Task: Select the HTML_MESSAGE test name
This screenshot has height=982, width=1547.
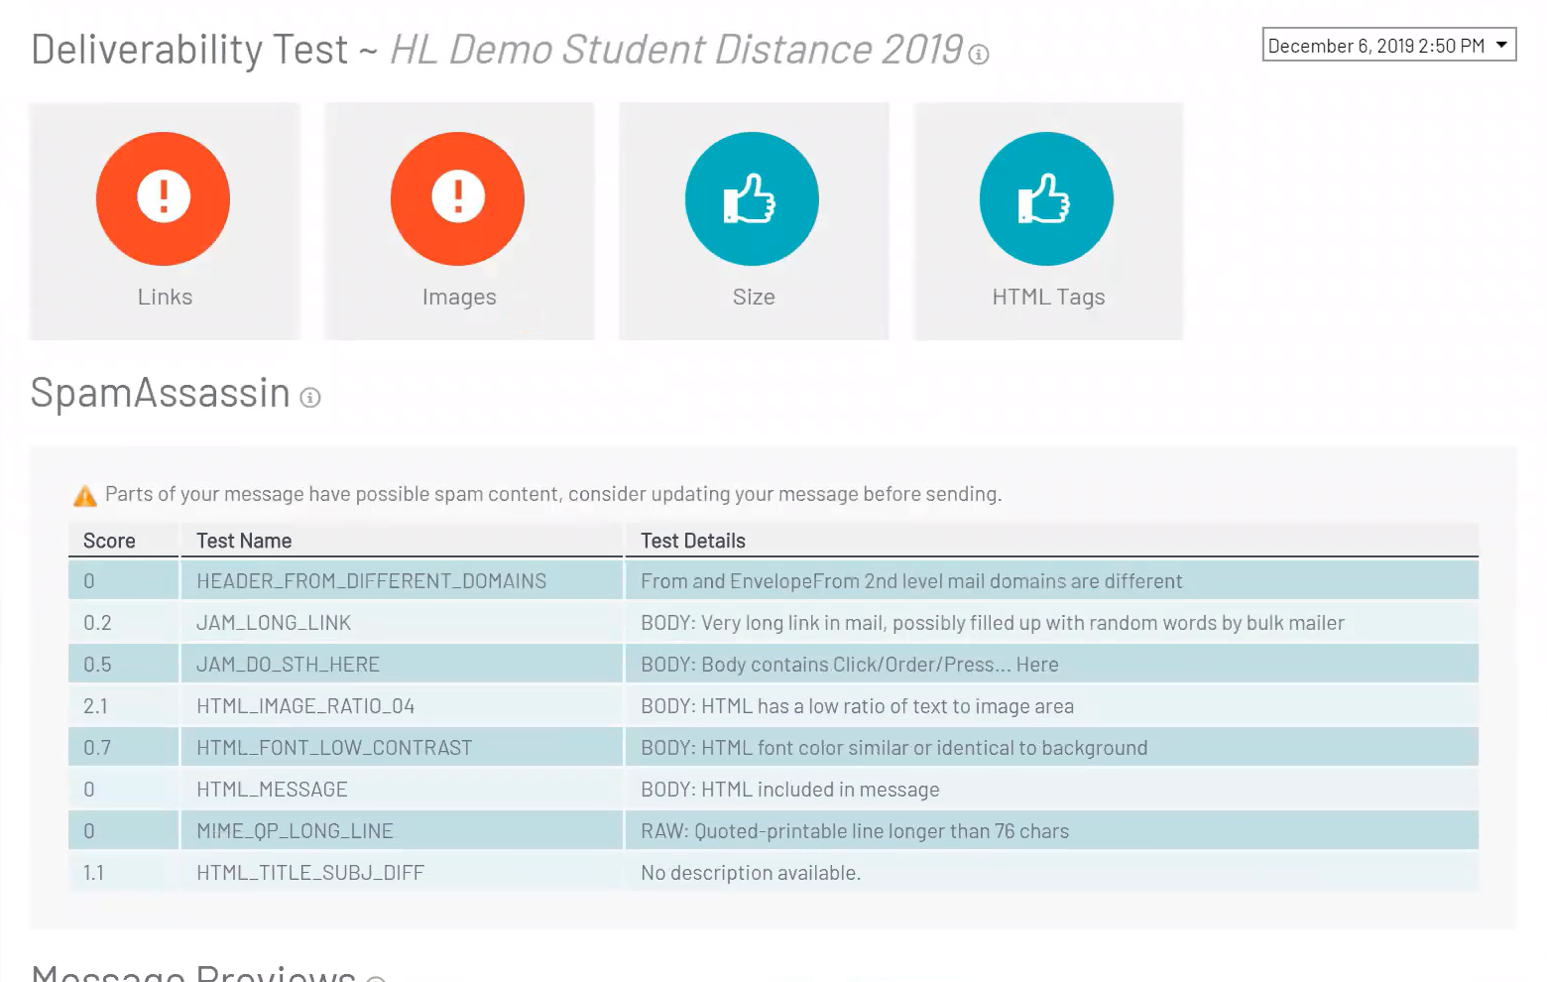Action: coord(272,790)
